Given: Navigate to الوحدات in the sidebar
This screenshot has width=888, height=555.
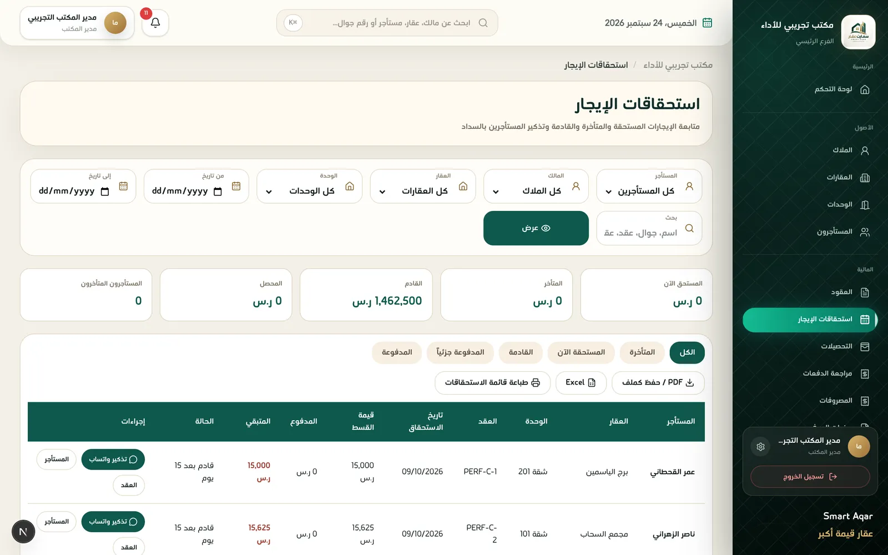Looking at the screenshot, I should [x=809, y=205].
